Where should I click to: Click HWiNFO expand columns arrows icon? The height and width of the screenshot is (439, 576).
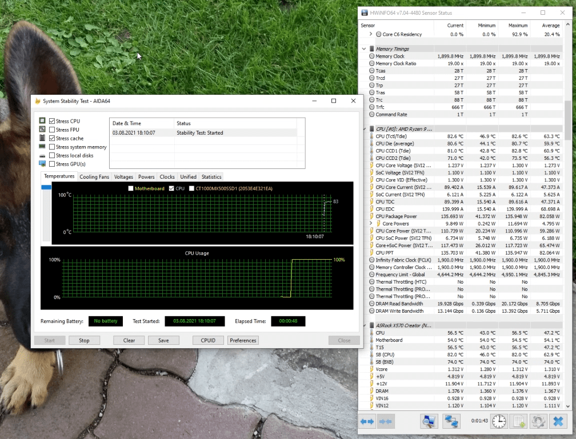[x=367, y=421]
